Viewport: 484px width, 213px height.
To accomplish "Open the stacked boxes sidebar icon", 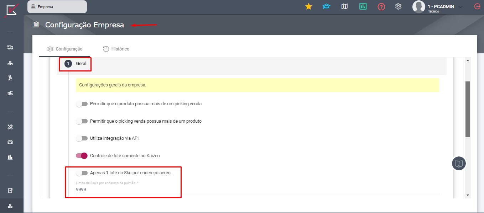I will click(10, 63).
